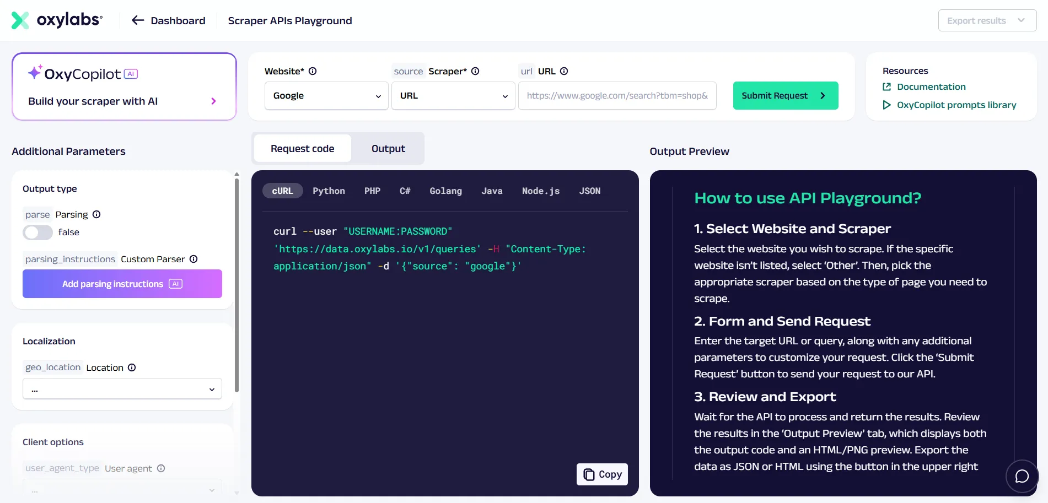Image resolution: width=1048 pixels, height=503 pixels.
Task: Click the info icon next to Custom Parser
Action: [194, 259]
